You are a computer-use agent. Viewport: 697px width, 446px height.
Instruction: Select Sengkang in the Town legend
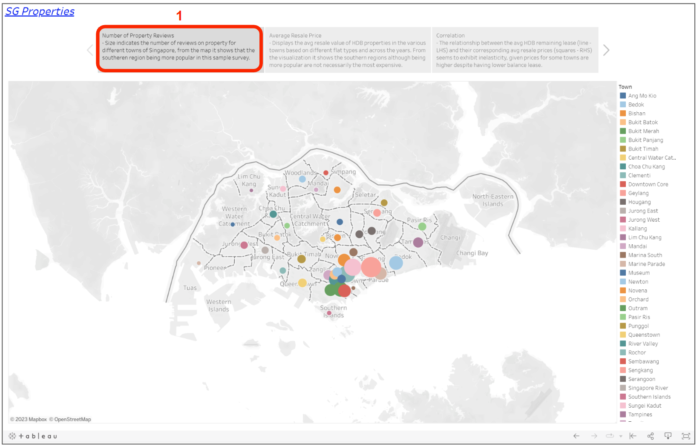[x=640, y=370]
